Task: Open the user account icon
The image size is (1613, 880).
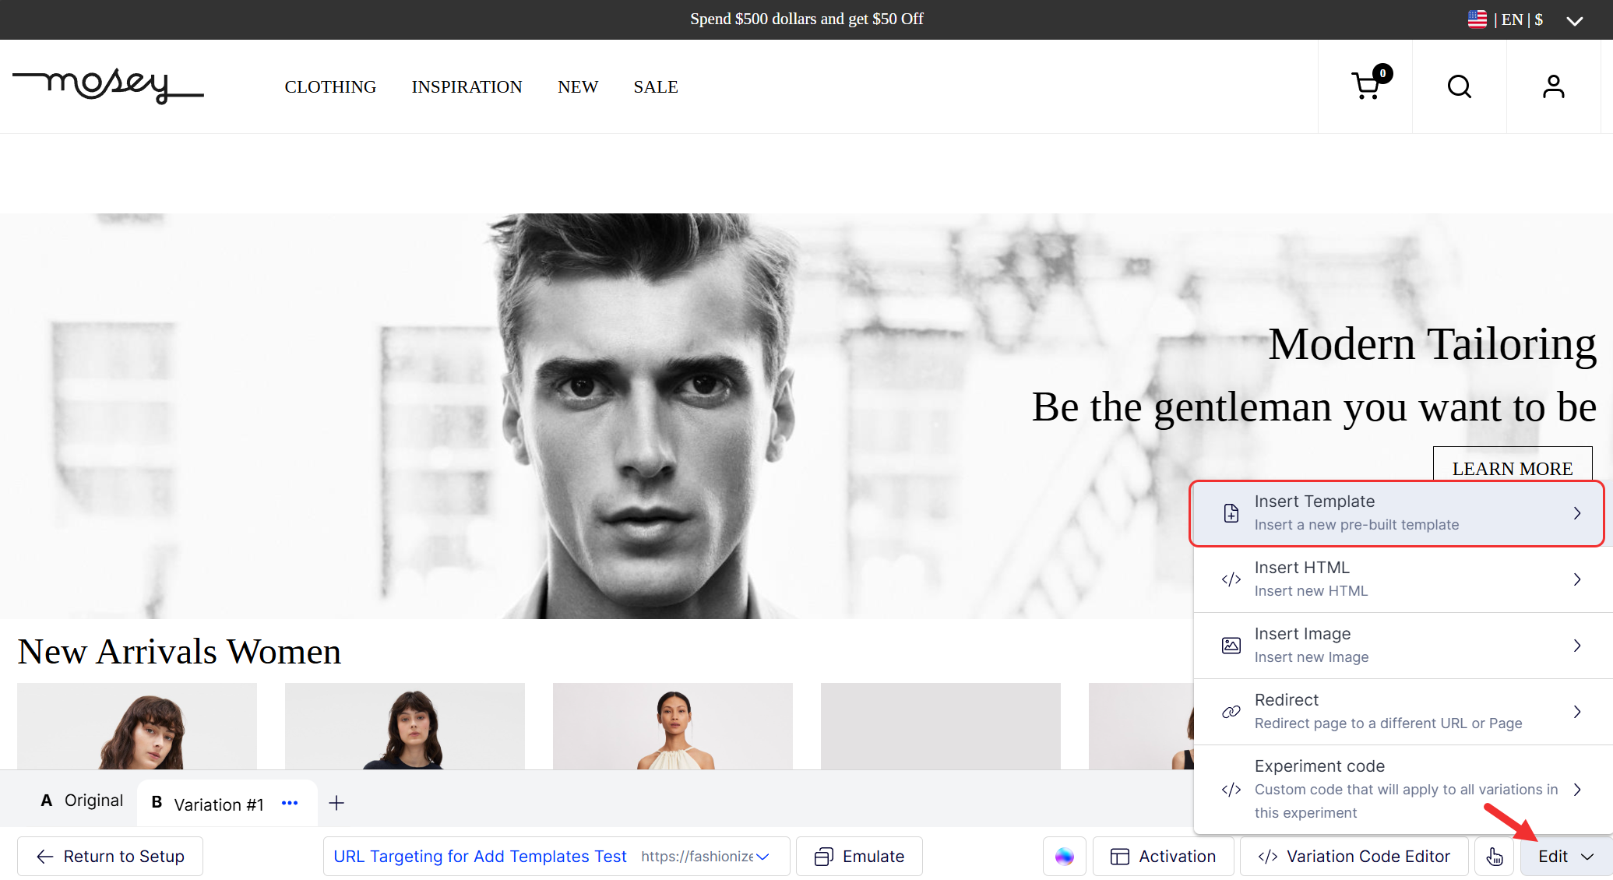Action: [x=1553, y=86]
